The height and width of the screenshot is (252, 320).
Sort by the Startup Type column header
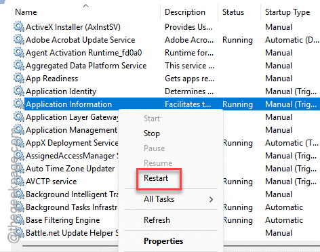(287, 12)
